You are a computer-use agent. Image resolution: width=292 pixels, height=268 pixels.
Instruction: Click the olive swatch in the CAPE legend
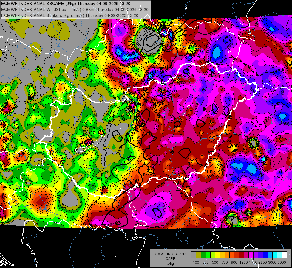[199, 255]
